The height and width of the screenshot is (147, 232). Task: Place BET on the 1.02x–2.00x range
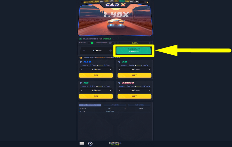coord(134,75)
